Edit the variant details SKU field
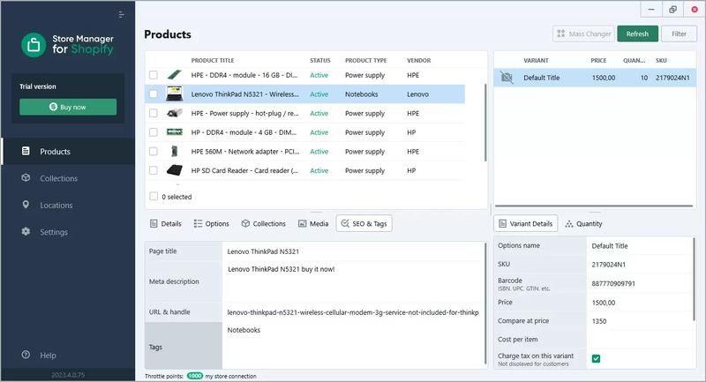 (639, 265)
